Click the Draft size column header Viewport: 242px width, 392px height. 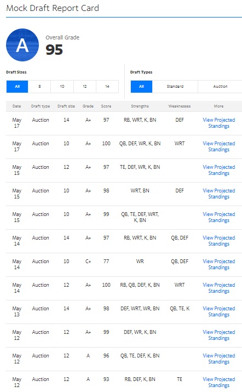pos(66,106)
